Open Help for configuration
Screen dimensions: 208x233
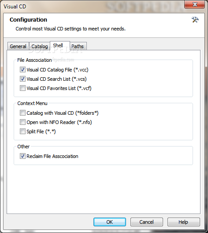pos(183,222)
